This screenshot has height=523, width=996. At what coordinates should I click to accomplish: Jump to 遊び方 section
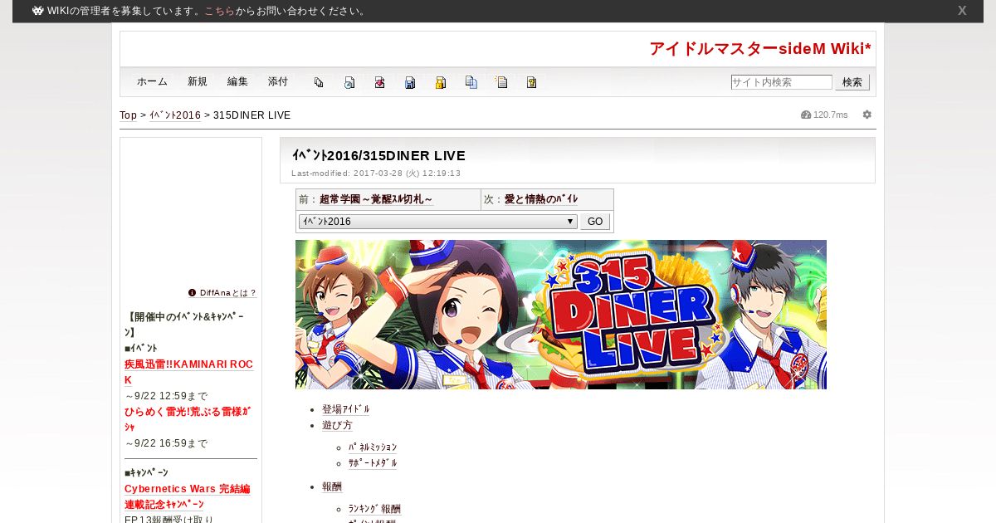[x=337, y=425]
